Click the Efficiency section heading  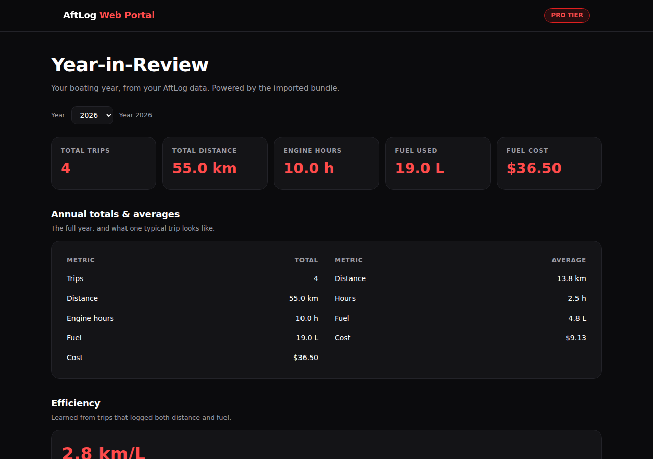[76, 403]
